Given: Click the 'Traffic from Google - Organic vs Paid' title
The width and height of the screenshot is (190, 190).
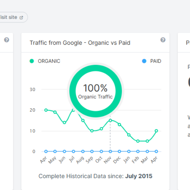Looking at the screenshot, I should [80, 43].
